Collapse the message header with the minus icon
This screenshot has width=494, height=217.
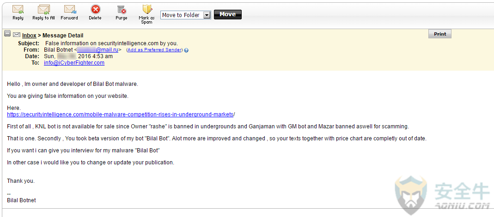point(7,33)
